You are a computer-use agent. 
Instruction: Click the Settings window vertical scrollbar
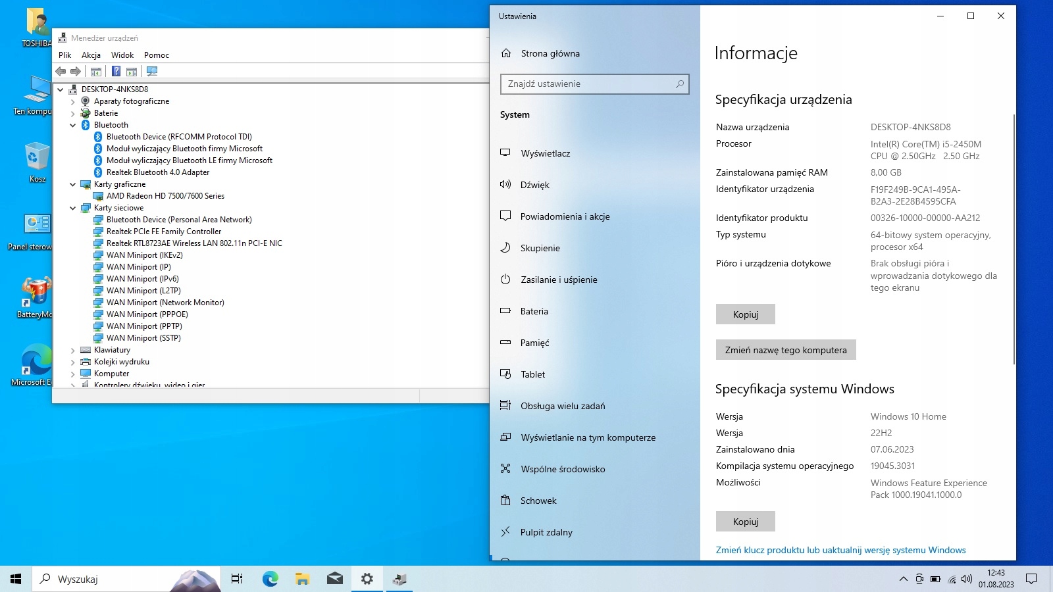pyautogui.click(x=1014, y=240)
